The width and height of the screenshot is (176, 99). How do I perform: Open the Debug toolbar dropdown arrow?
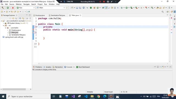point(124,8)
